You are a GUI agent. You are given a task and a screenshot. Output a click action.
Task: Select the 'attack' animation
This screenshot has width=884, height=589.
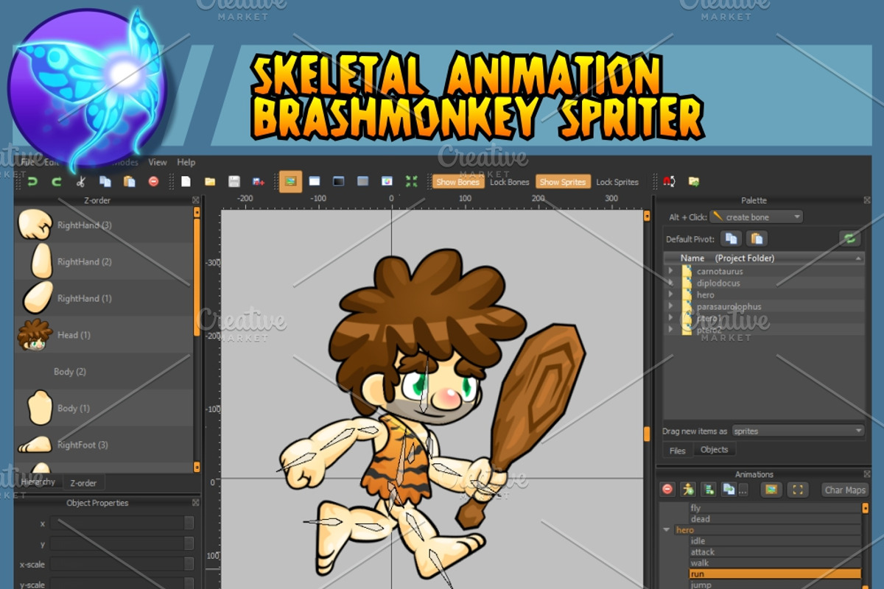774,552
